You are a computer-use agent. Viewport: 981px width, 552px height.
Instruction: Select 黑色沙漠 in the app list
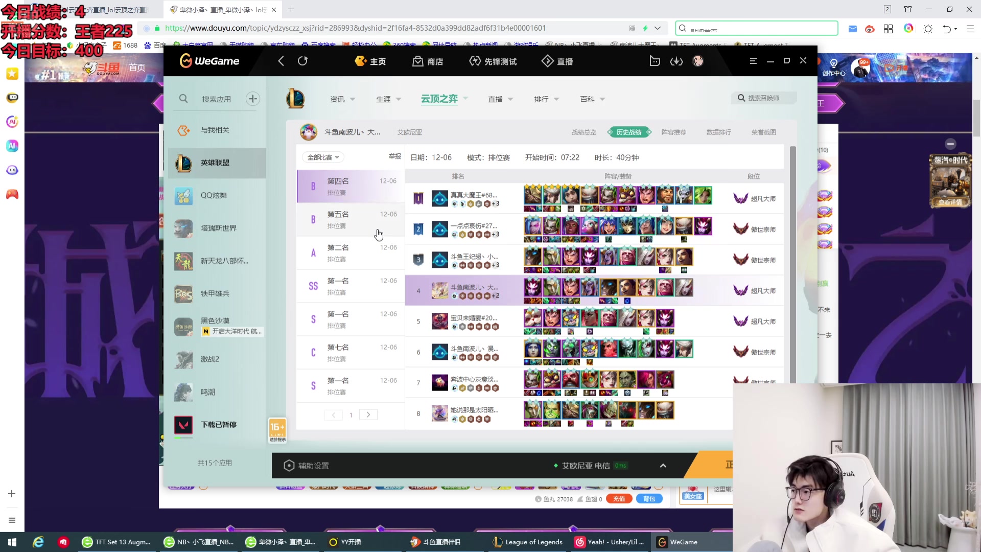pyautogui.click(x=217, y=326)
